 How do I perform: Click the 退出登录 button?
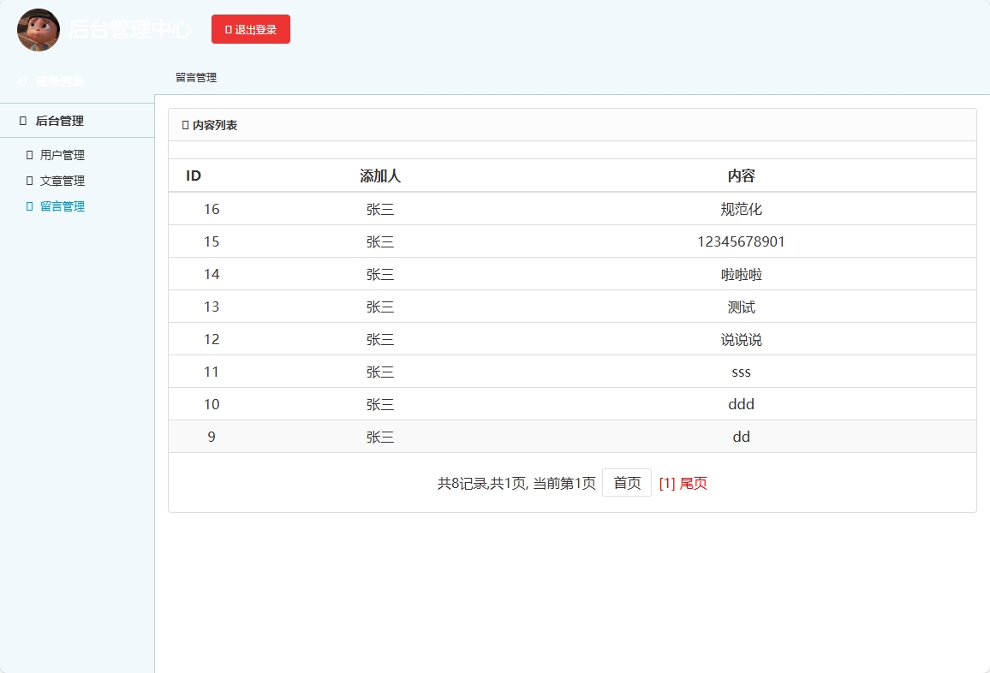pyautogui.click(x=251, y=28)
